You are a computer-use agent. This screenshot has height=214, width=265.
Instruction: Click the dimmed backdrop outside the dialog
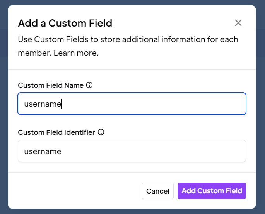(4, 116)
